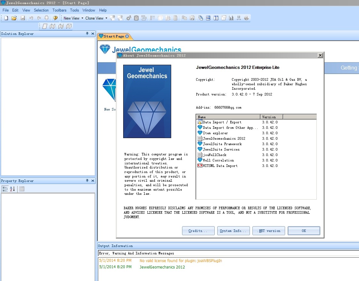Click the Property Pages icon

click(22, 189)
